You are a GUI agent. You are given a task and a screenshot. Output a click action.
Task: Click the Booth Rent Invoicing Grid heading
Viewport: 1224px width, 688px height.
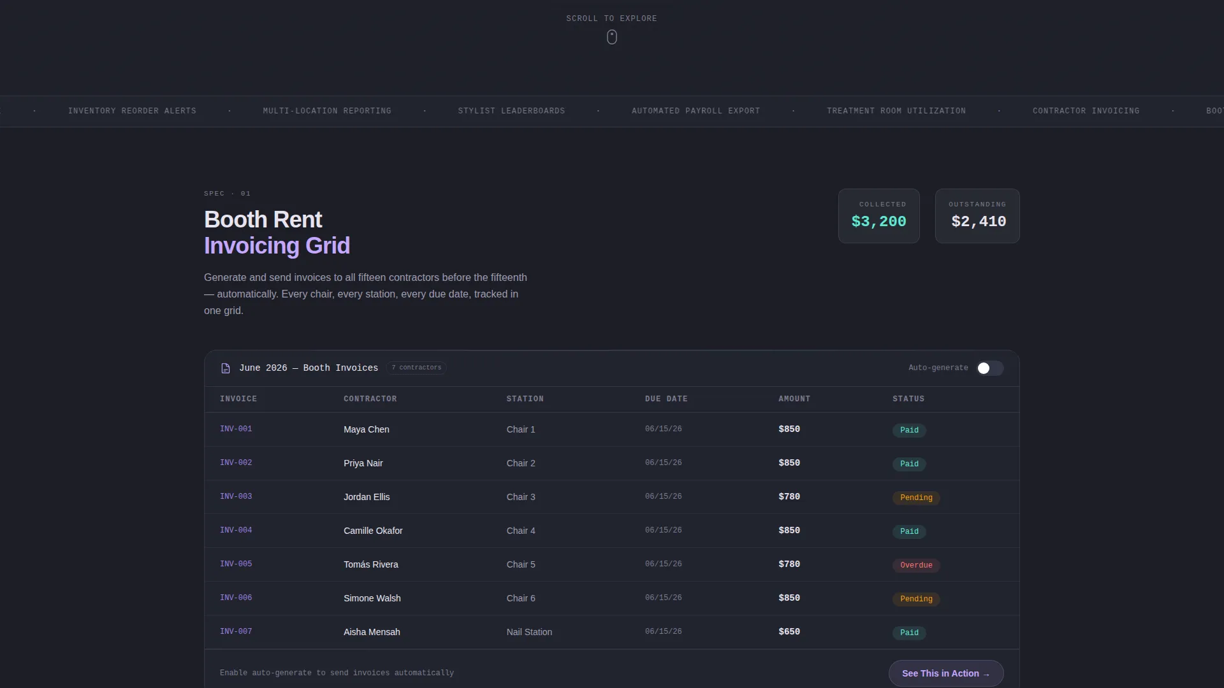277,233
